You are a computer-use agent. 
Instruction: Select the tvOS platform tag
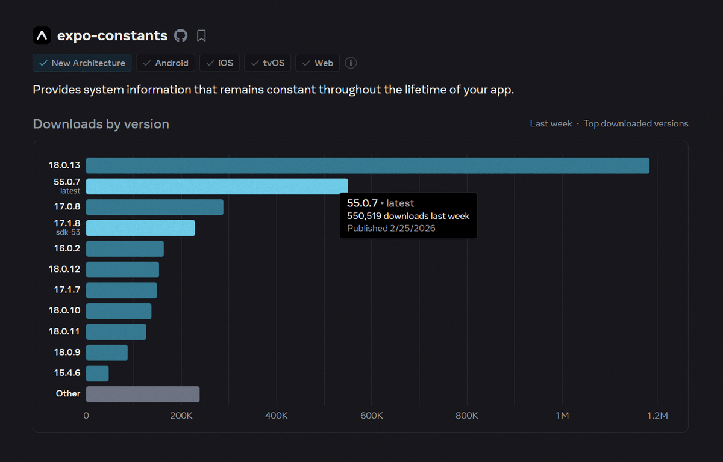[x=268, y=63]
